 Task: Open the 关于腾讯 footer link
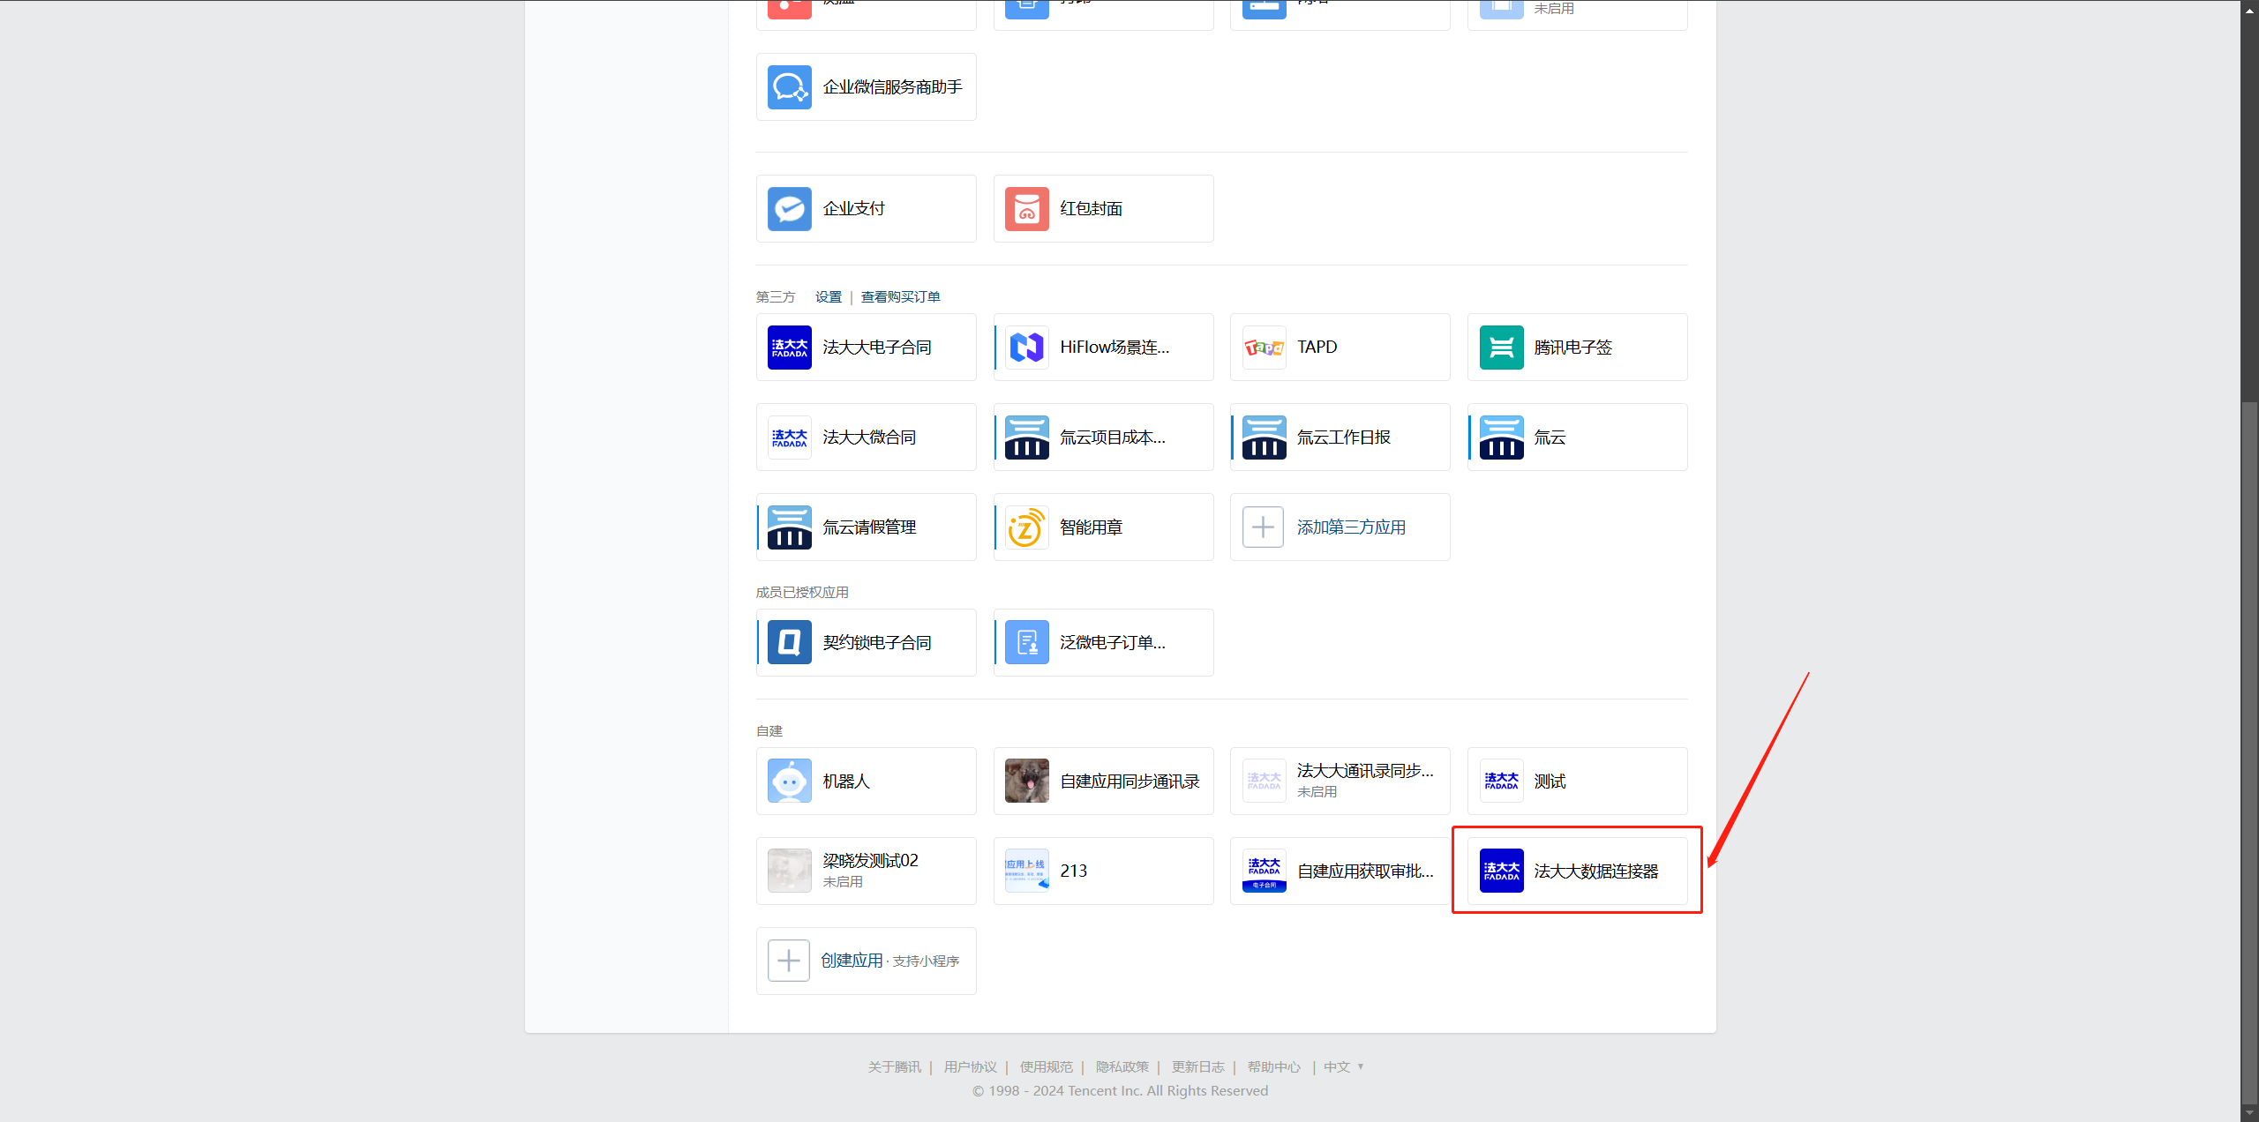click(894, 1067)
